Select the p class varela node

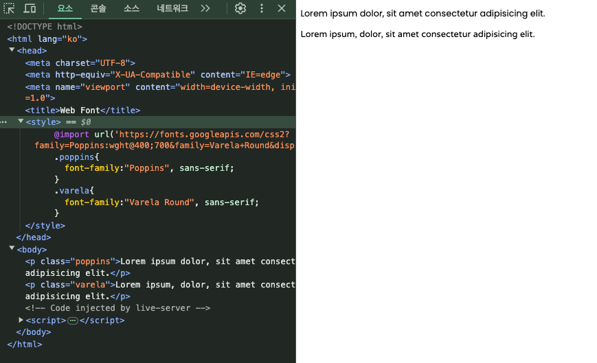click(160, 290)
